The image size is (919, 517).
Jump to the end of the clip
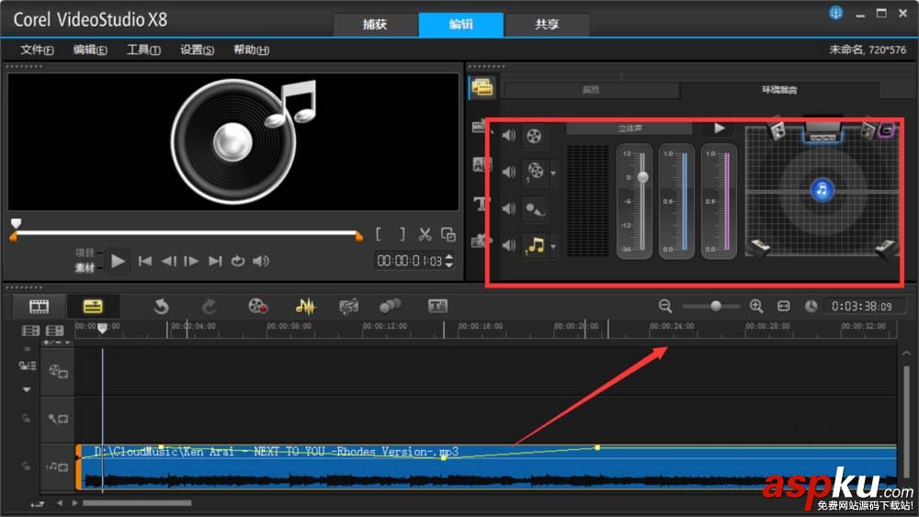[x=215, y=261]
